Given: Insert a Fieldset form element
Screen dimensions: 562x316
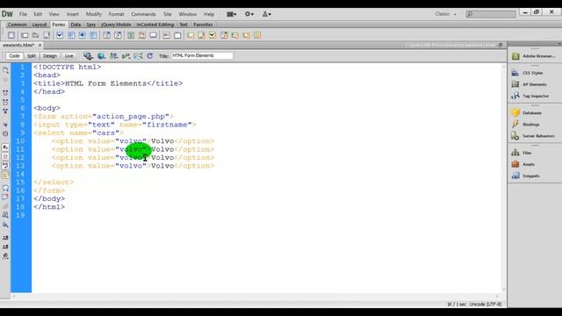Looking at the screenshot, I should [177, 35].
